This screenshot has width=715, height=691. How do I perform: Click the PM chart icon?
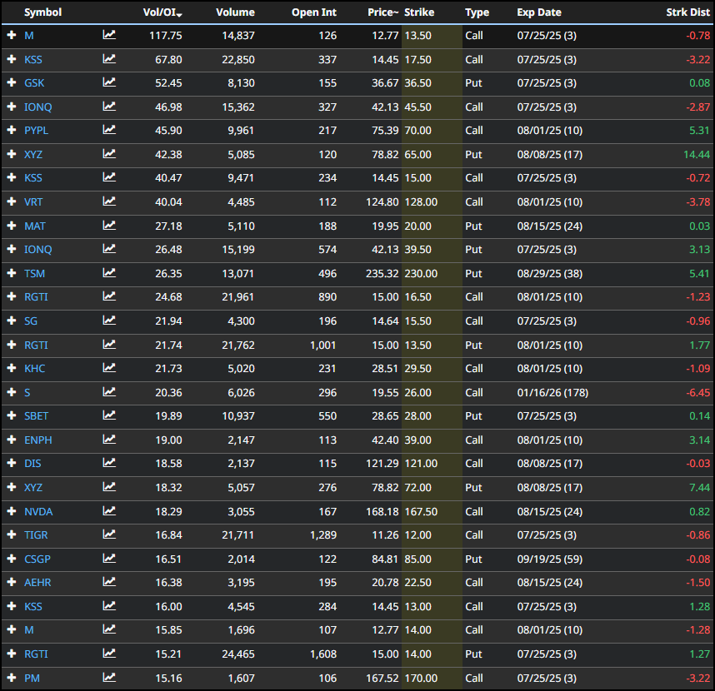tap(109, 678)
